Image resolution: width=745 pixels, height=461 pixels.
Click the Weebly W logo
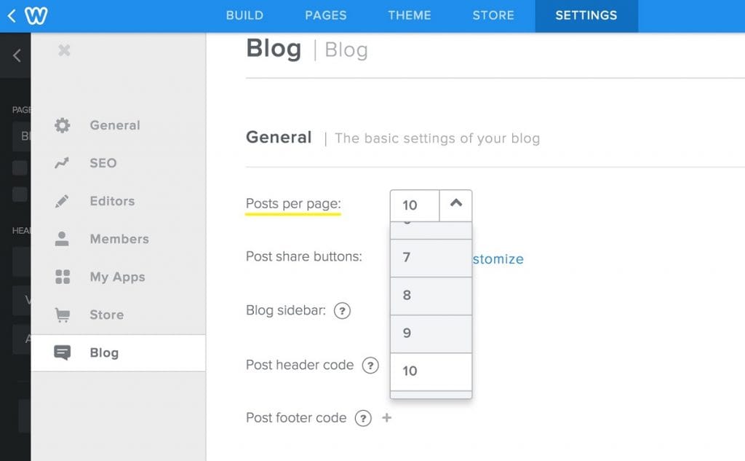[x=36, y=16]
